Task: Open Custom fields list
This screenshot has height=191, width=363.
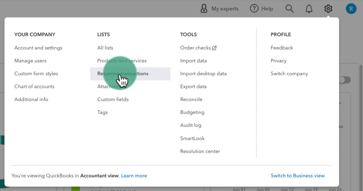Action: click(x=113, y=99)
